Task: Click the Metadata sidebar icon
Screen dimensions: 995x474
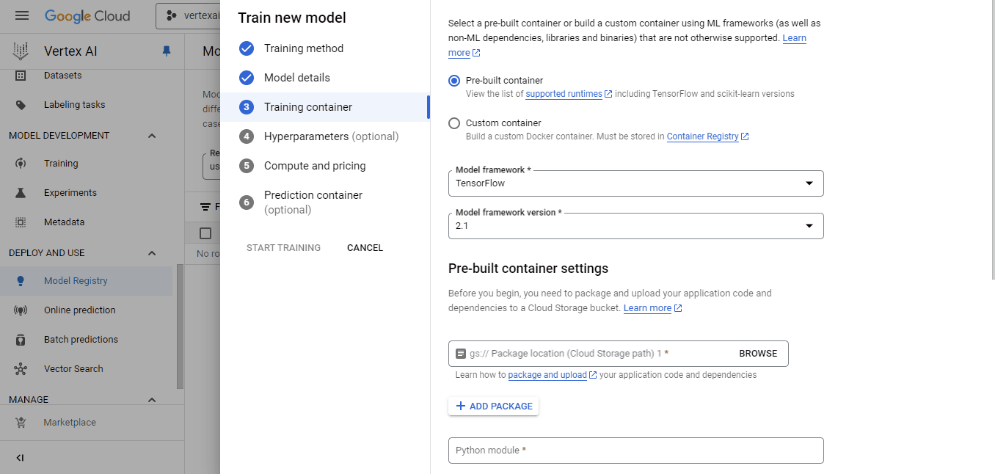Action: tap(21, 222)
